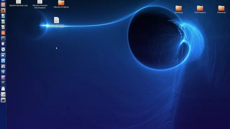Click the blue cloud launcher icon
The height and width of the screenshot is (129, 230).
tap(3, 55)
